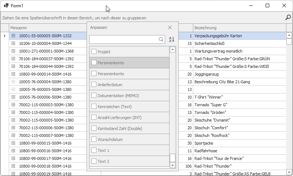This screenshot has width=293, height=176.
Task: Click the Form1 window icon
Action: 6,5
